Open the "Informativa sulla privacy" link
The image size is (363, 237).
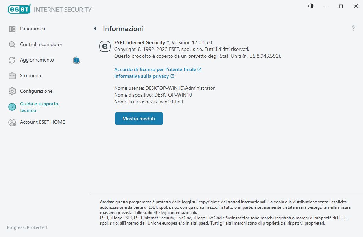click(x=141, y=76)
